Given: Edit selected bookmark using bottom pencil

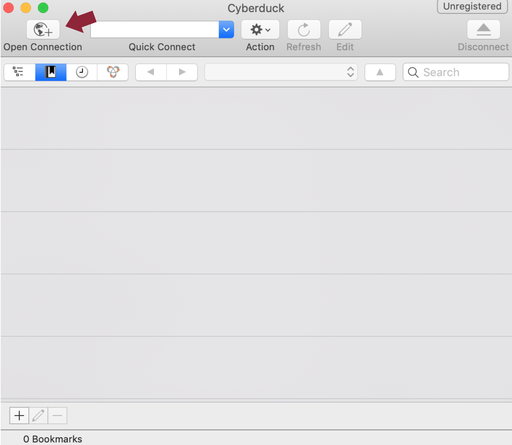Looking at the screenshot, I should (x=38, y=415).
